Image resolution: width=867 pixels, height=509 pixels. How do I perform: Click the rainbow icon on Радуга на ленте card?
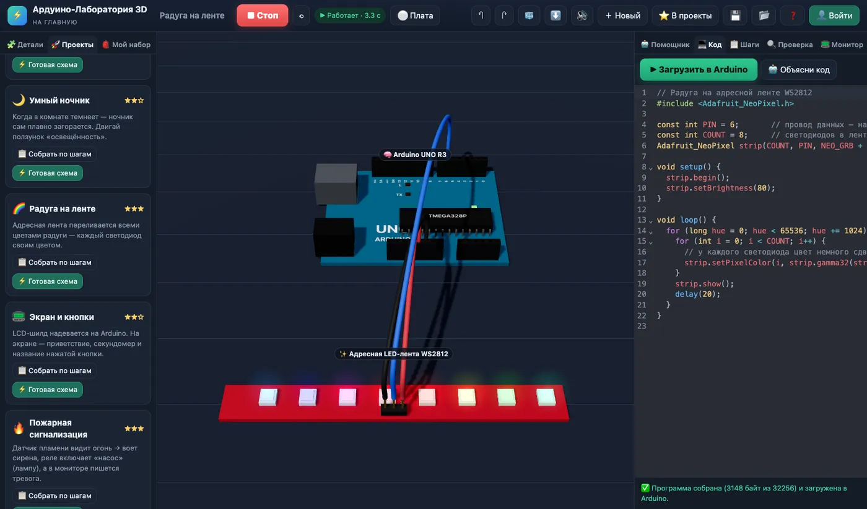tap(19, 208)
